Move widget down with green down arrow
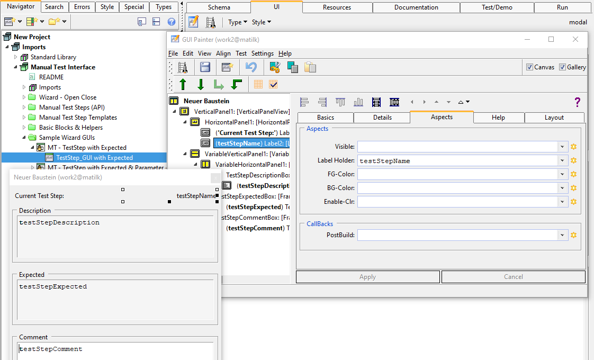The height and width of the screenshot is (360, 594). point(201,84)
